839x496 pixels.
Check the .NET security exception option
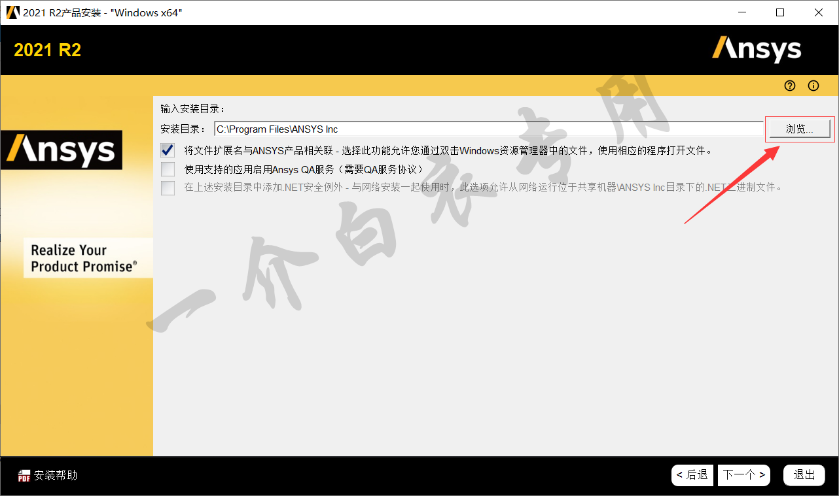168,188
